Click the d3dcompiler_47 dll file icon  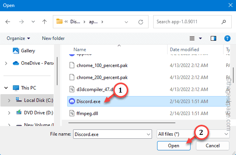72,90
